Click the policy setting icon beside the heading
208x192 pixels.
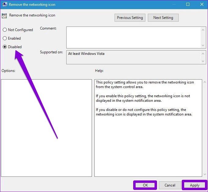point(4,16)
